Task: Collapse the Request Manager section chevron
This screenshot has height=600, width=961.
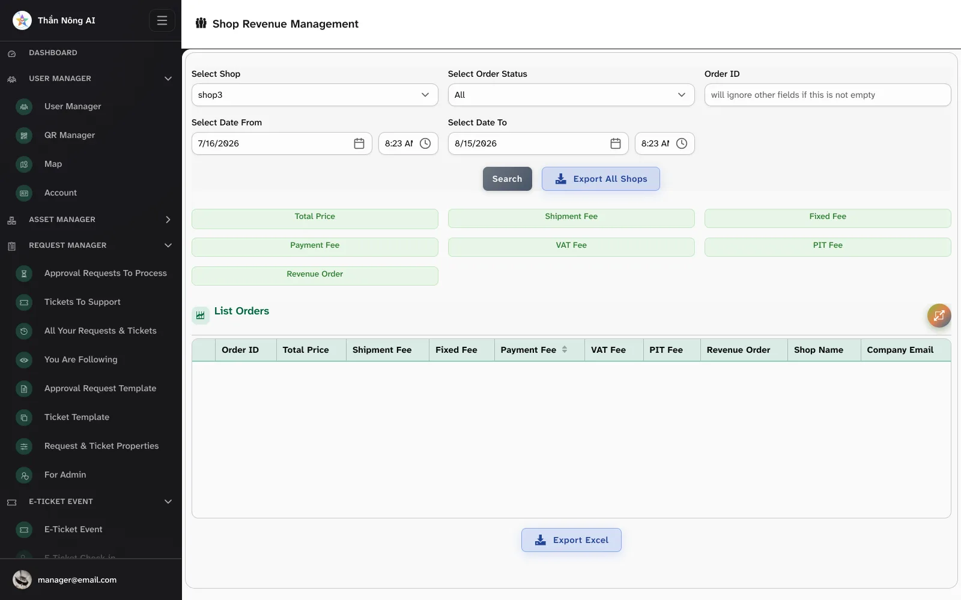Action: 168,245
